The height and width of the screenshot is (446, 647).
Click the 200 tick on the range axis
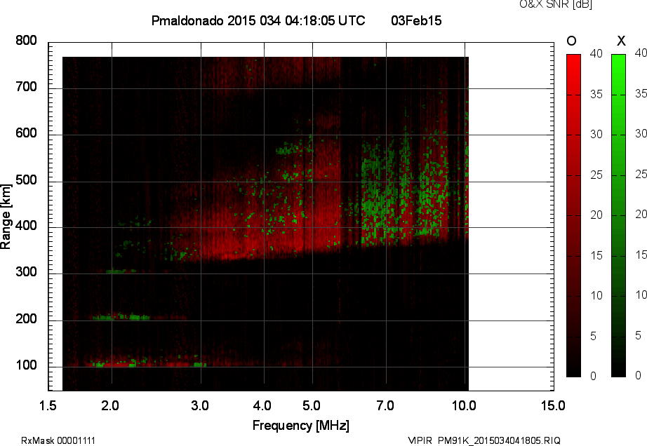pyautogui.click(x=26, y=319)
